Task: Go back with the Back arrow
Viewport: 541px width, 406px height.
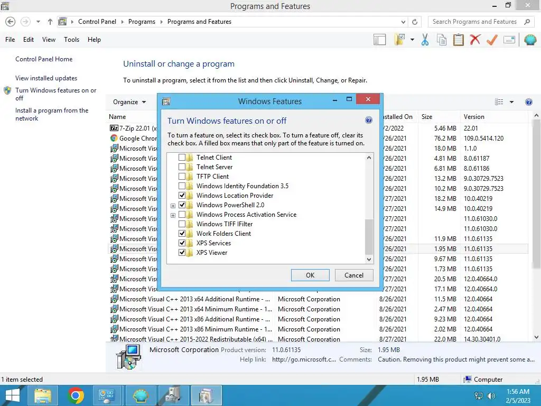Action: click(x=11, y=22)
